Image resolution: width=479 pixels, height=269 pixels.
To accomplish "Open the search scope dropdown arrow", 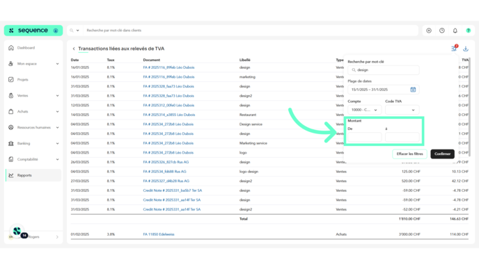I will (x=77, y=31).
